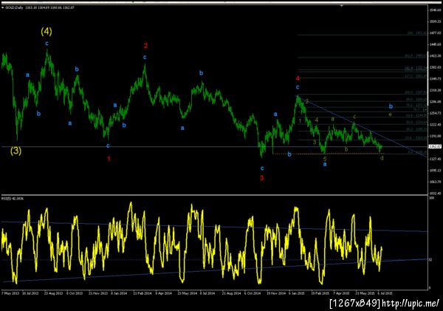Click the 1063.78 price axis label
Viewport: 443px width, 311px height.
pyautogui.click(x=435, y=182)
